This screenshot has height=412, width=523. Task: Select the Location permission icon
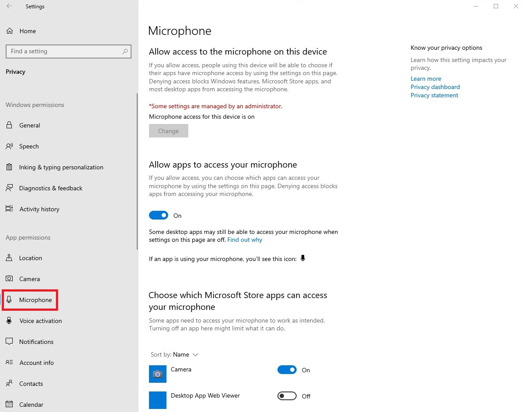[9, 258]
